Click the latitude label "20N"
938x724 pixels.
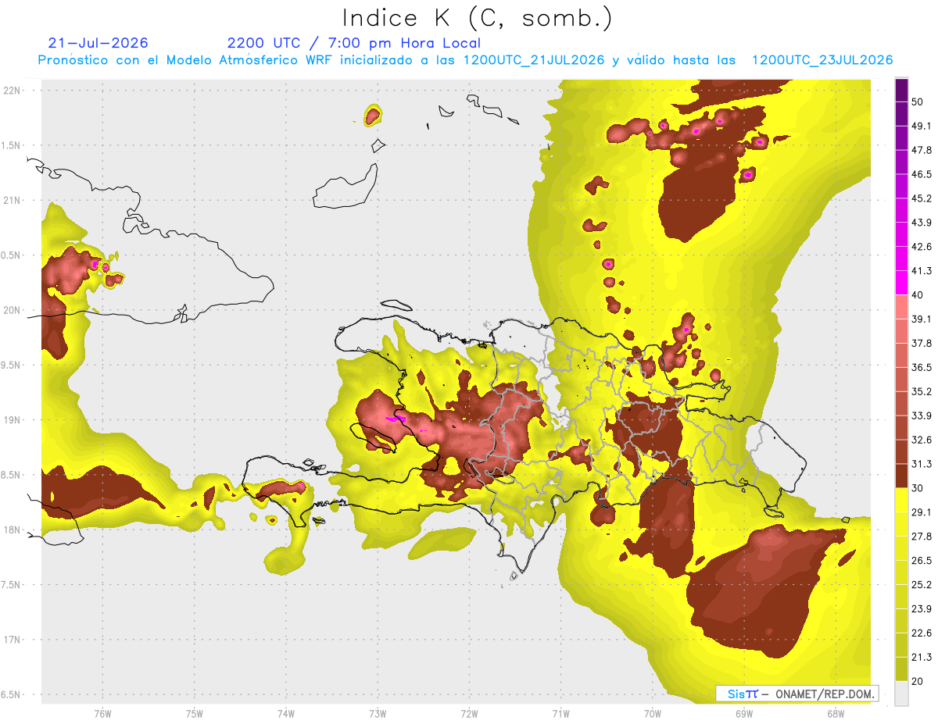[x=13, y=310]
